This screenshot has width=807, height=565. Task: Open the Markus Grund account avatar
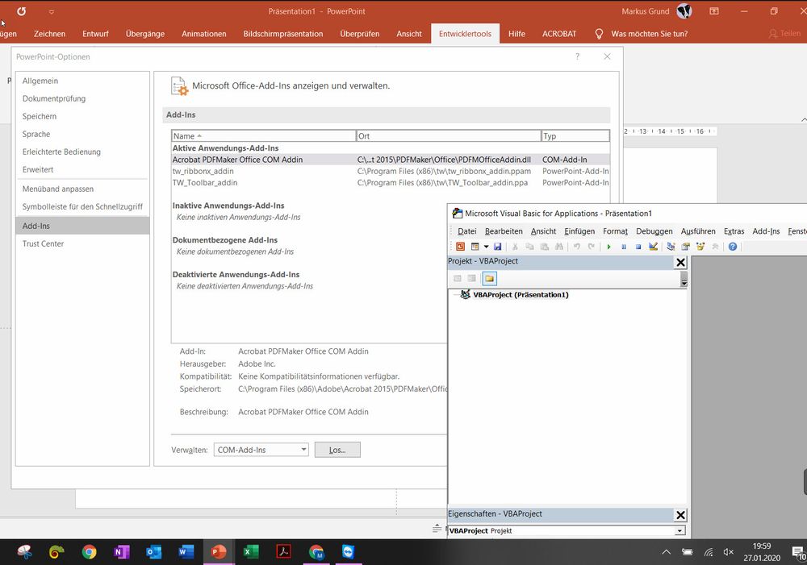click(684, 10)
